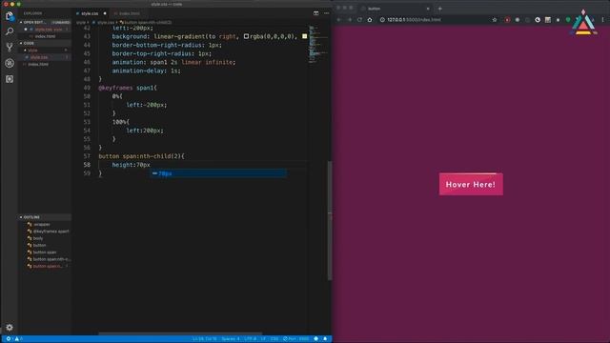Click the red browser extension icon
610x343 pixels.
coord(507,20)
